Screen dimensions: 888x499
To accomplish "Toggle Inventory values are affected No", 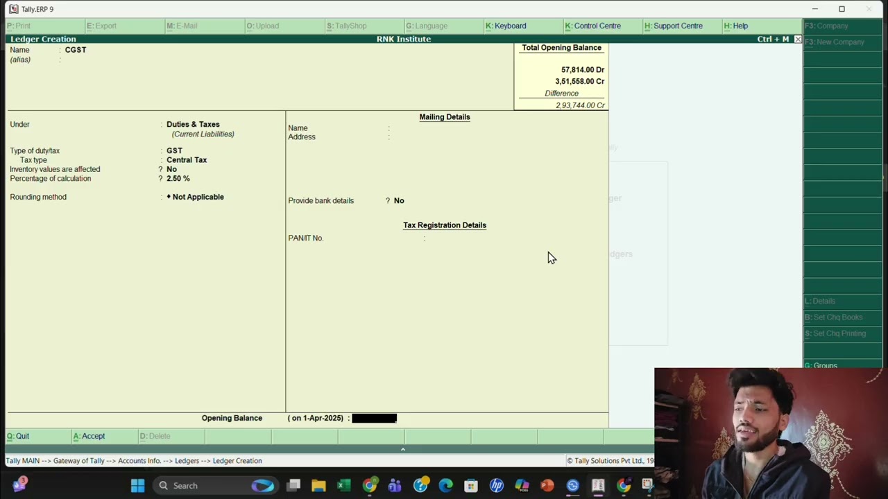I will tap(171, 169).
